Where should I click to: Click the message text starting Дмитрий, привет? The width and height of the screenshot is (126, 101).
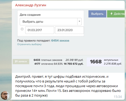pos(68,86)
